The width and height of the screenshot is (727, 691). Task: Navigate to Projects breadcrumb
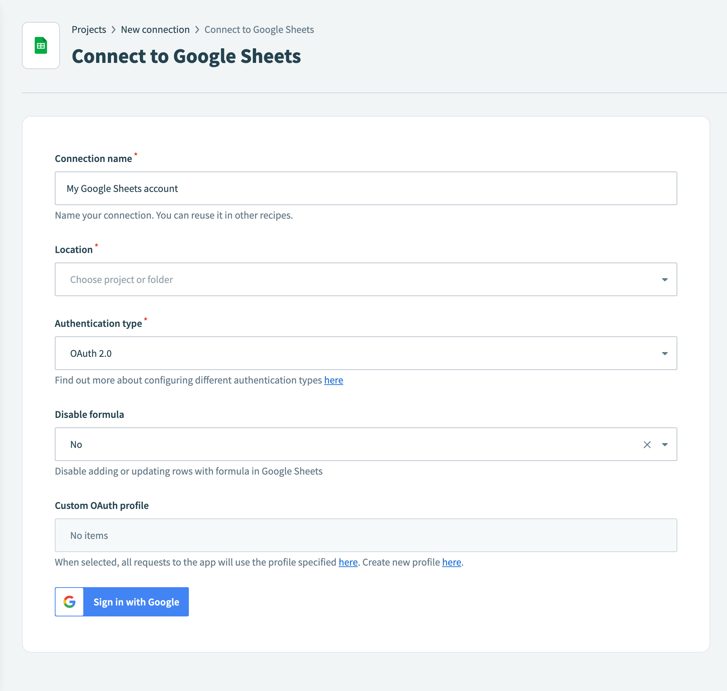pyautogui.click(x=88, y=30)
